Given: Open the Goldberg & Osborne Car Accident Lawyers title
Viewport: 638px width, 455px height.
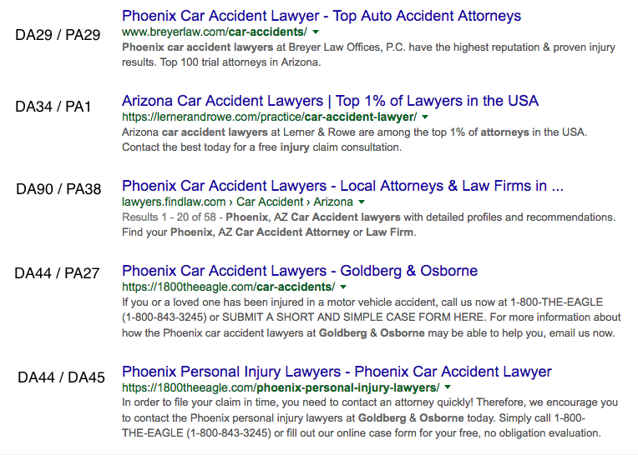Looking at the screenshot, I should click(300, 271).
